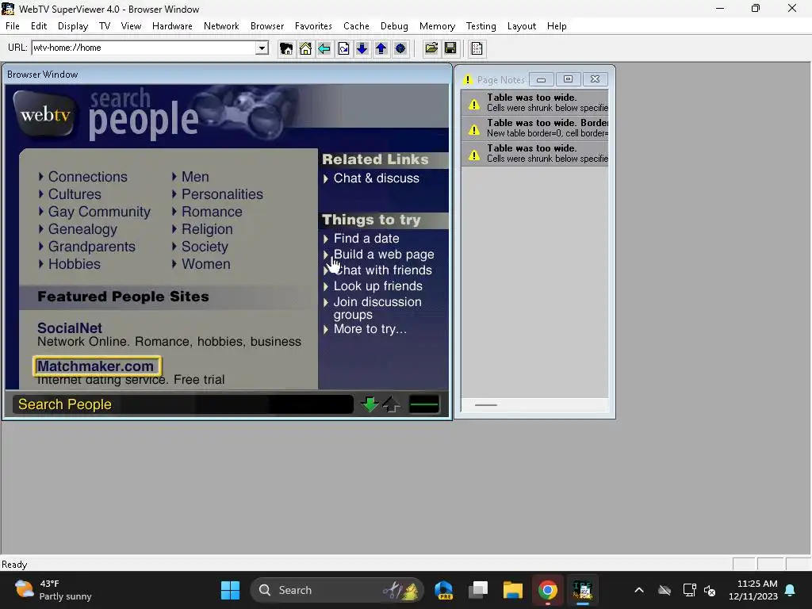812x609 pixels.
Task: Follow the Personalities link
Action: click(x=222, y=194)
